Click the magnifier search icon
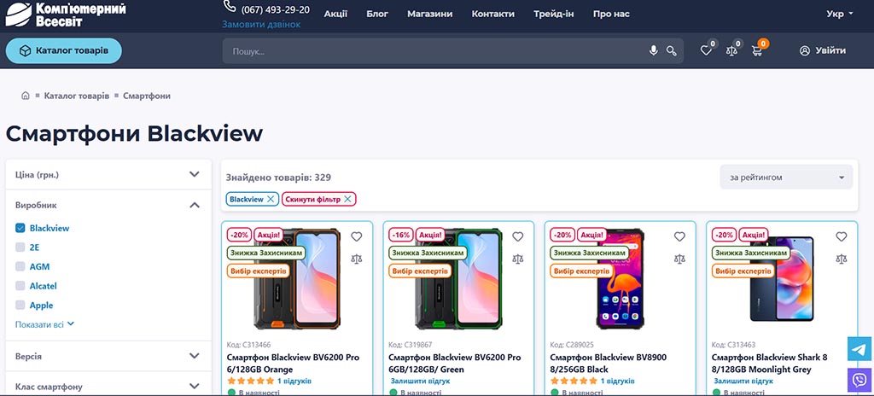 pyautogui.click(x=672, y=51)
